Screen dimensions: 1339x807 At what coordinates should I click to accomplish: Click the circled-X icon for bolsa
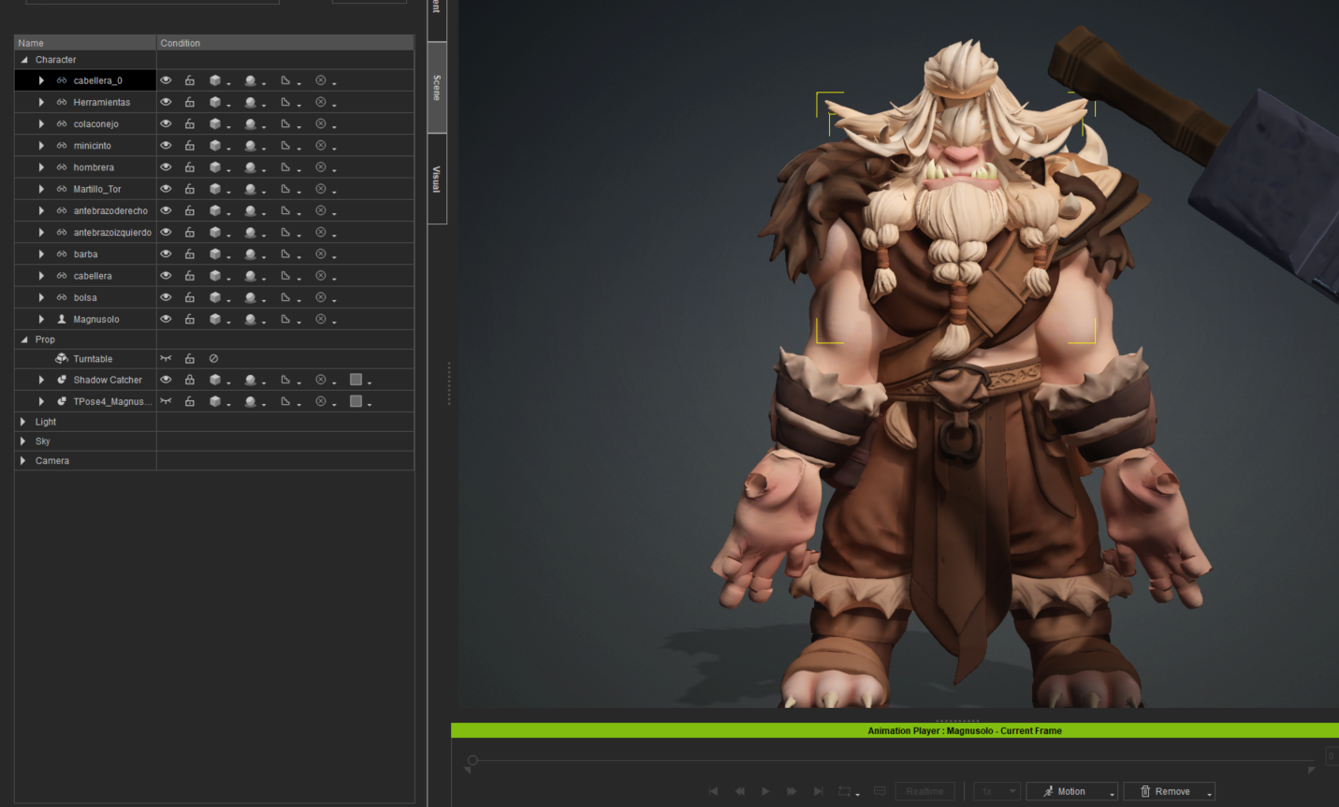click(321, 297)
